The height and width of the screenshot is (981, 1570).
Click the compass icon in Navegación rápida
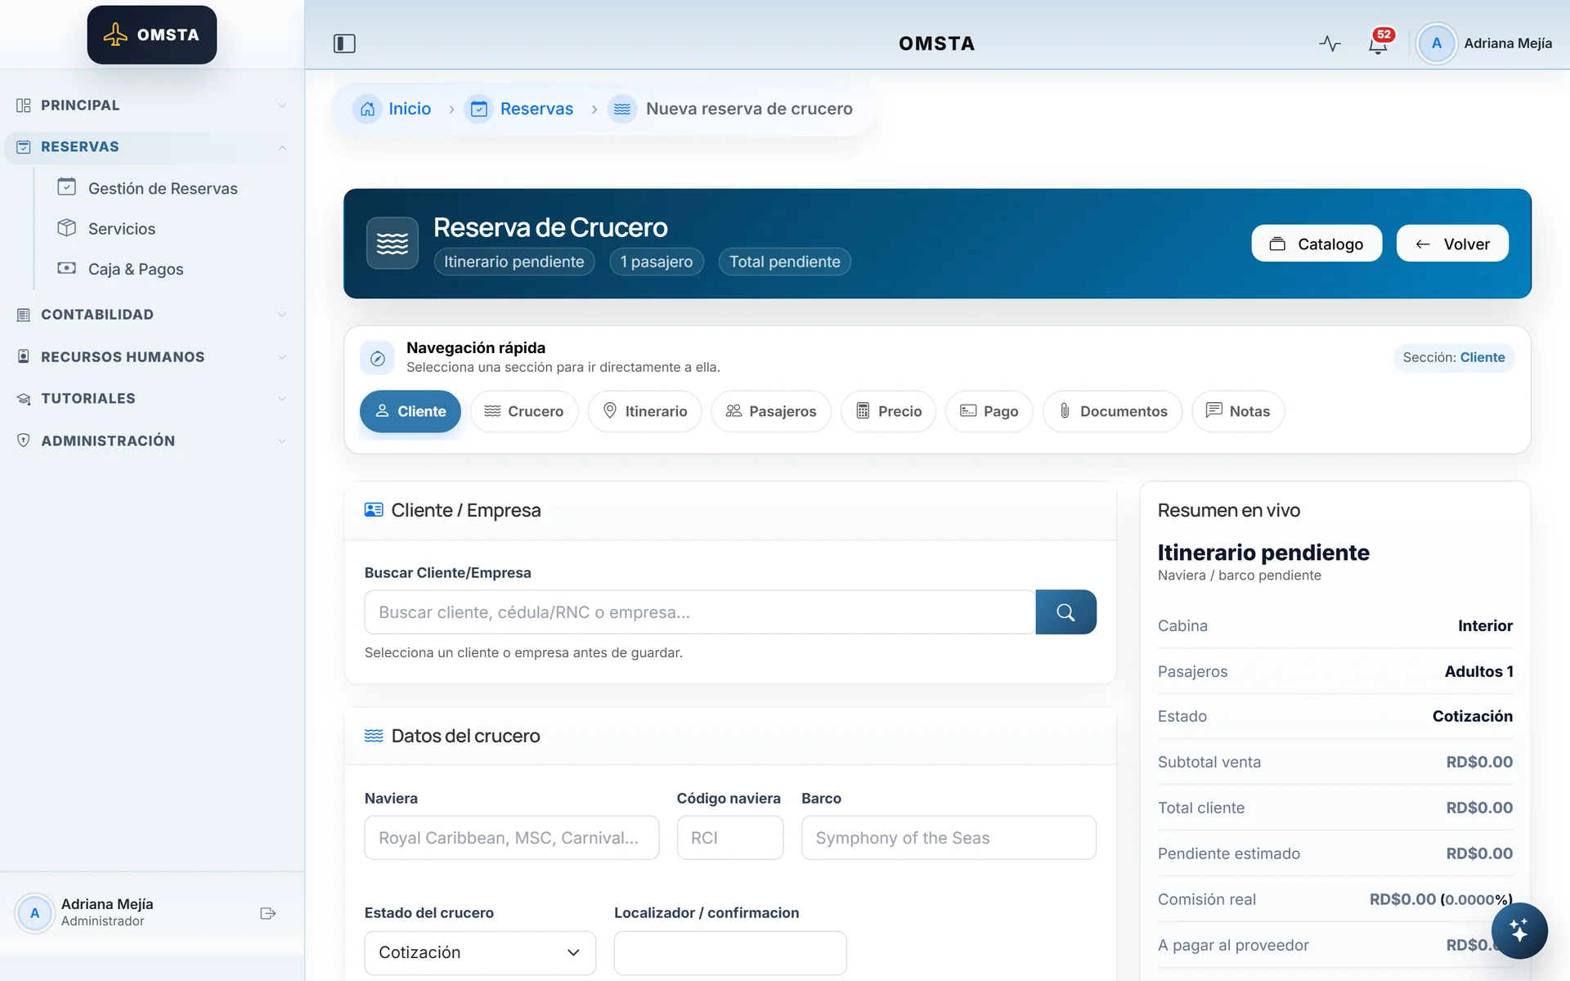pos(378,358)
